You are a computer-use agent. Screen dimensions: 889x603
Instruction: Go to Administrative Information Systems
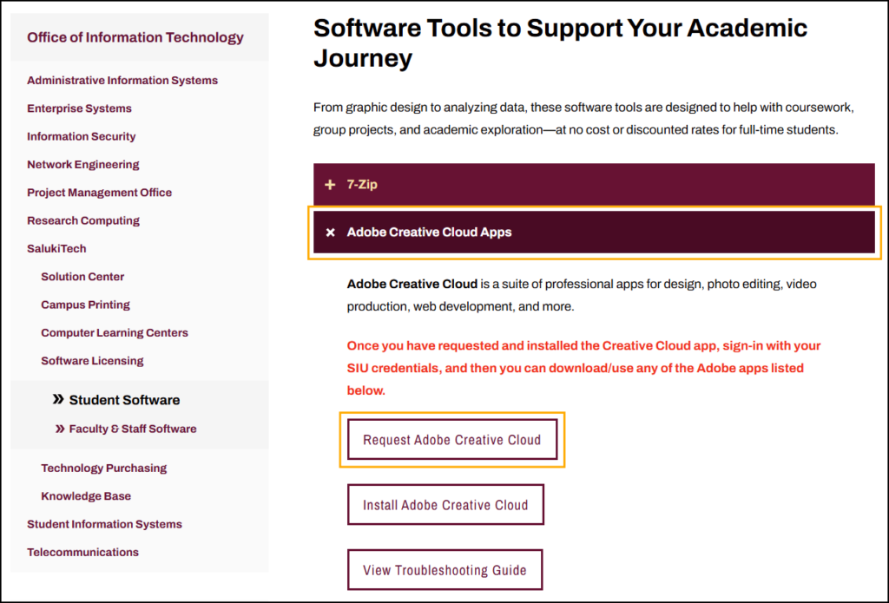tap(122, 81)
